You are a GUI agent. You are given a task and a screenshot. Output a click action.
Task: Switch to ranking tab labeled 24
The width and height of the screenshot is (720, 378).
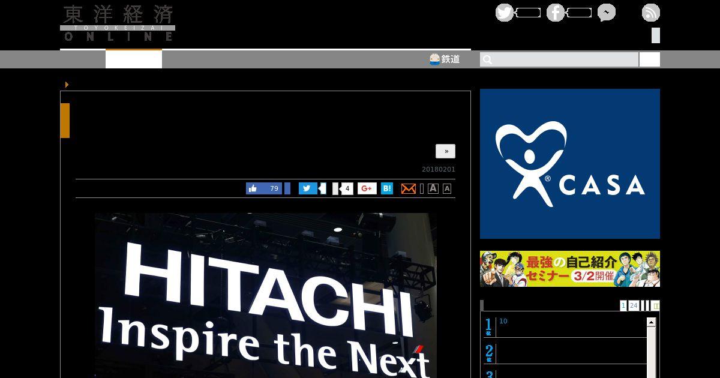point(634,305)
